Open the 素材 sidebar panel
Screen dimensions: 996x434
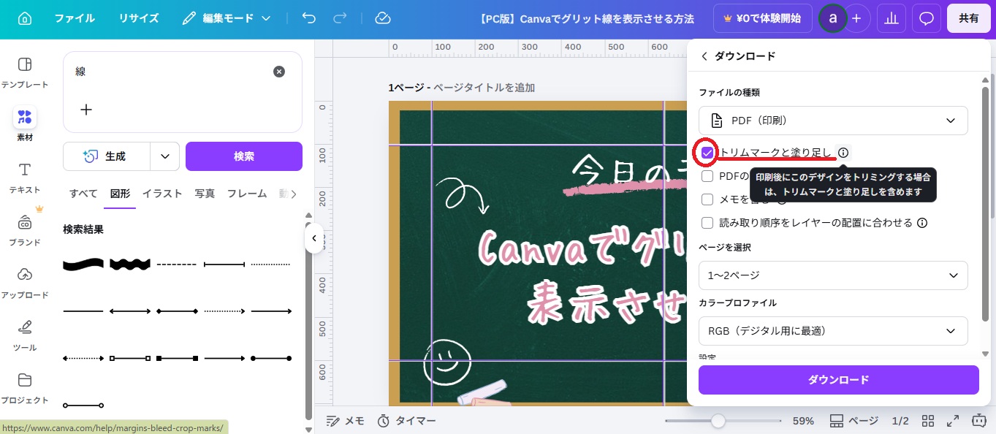point(25,124)
